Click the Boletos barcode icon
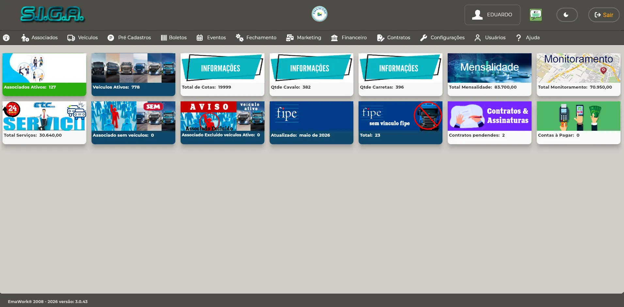The width and height of the screenshot is (624, 307). 164,38
